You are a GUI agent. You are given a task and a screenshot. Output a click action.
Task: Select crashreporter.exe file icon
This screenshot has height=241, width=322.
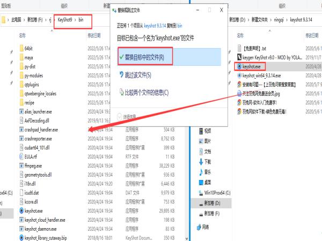click(x=21, y=139)
